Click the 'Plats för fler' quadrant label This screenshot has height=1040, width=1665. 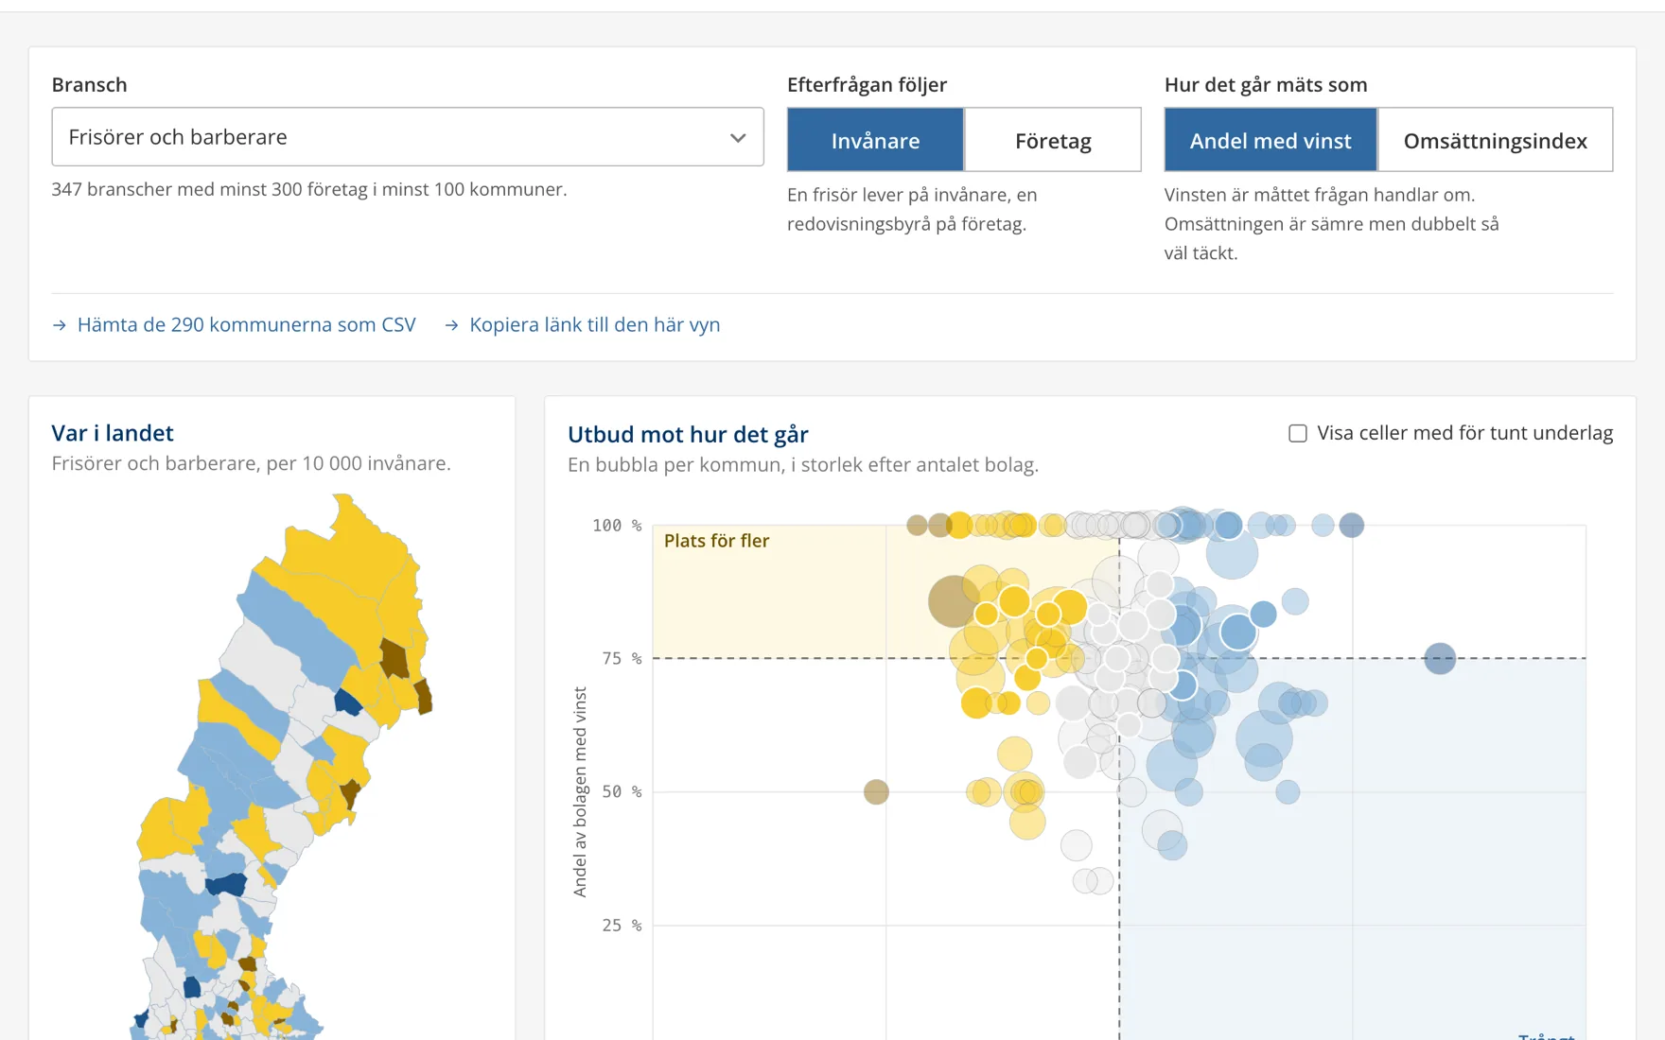[x=716, y=541]
